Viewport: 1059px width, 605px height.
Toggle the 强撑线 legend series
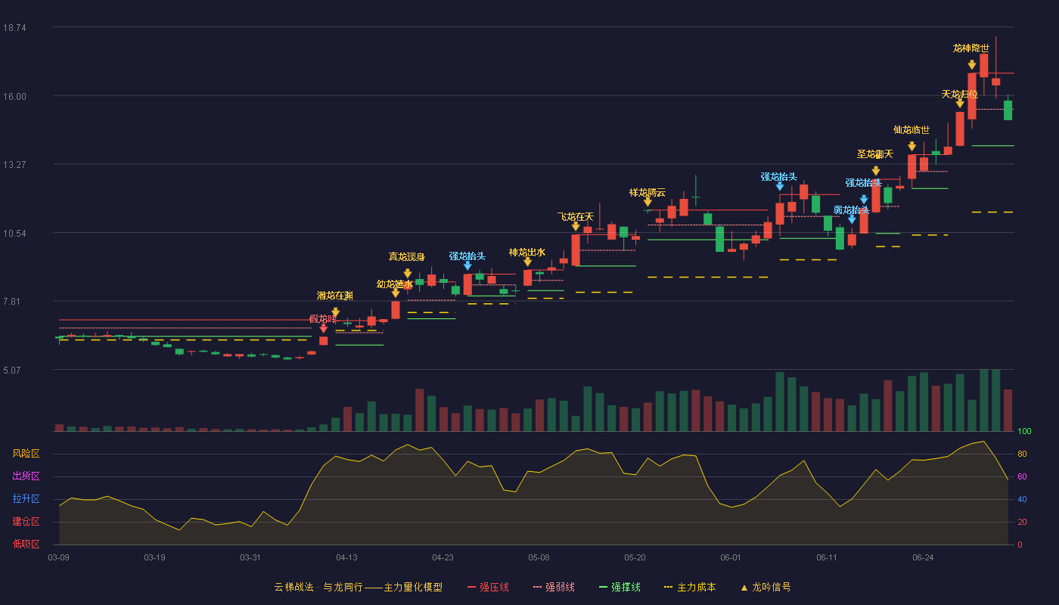(x=620, y=587)
